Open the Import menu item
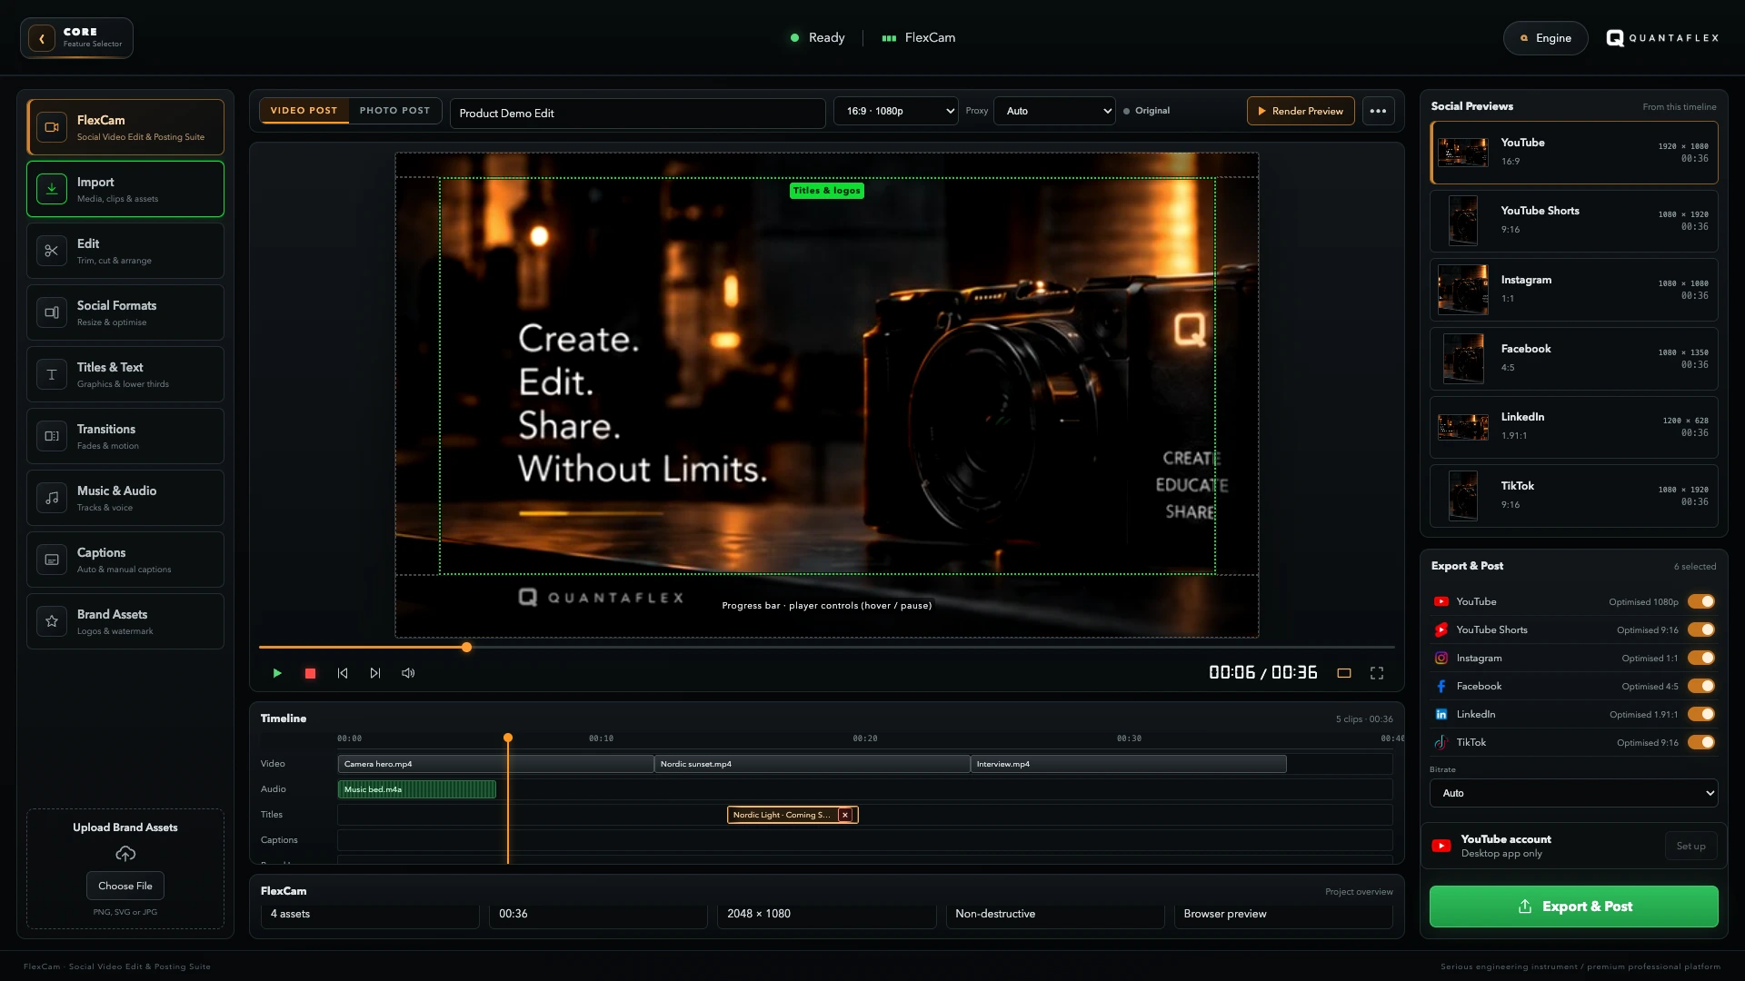Image resolution: width=1745 pixels, height=981 pixels. (x=125, y=189)
